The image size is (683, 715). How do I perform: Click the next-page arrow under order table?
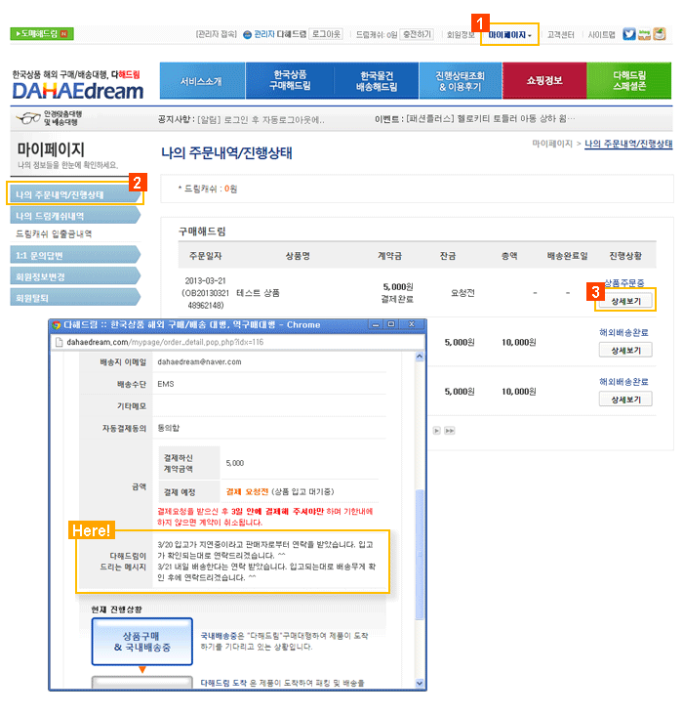pos(437,430)
